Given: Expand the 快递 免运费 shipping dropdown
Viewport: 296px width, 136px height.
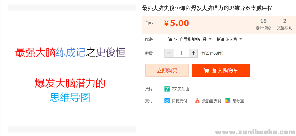Looking at the screenshot, I should tap(229, 39).
